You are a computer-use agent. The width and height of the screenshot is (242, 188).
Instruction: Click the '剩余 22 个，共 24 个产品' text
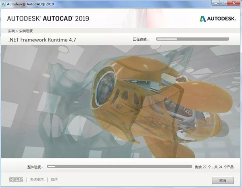coord(214,167)
